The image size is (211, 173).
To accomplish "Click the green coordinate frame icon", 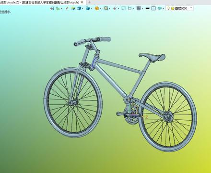I will pos(58,8).
